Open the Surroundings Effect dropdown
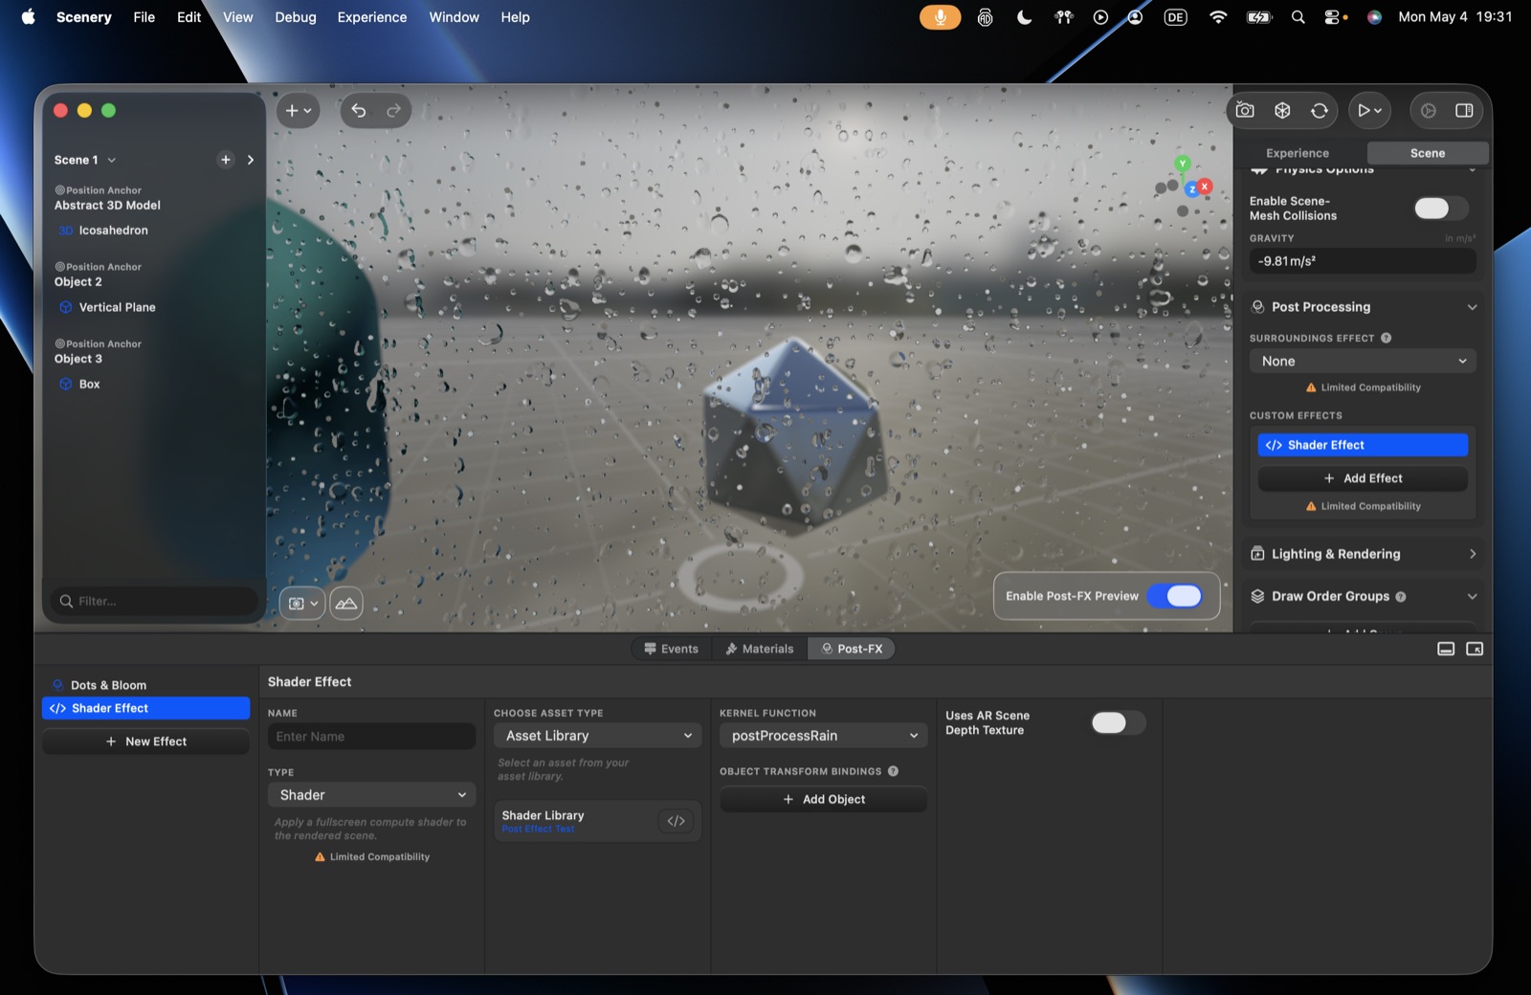 coord(1363,362)
